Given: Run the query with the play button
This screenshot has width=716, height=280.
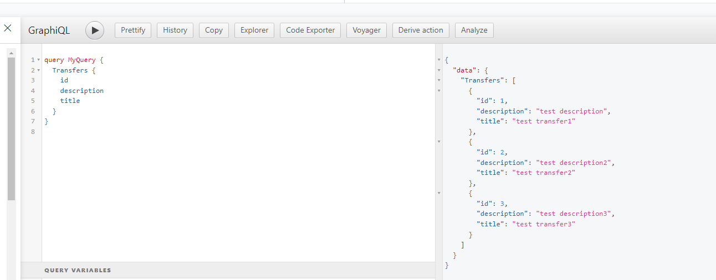Looking at the screenshot, I should coord(95,30).
